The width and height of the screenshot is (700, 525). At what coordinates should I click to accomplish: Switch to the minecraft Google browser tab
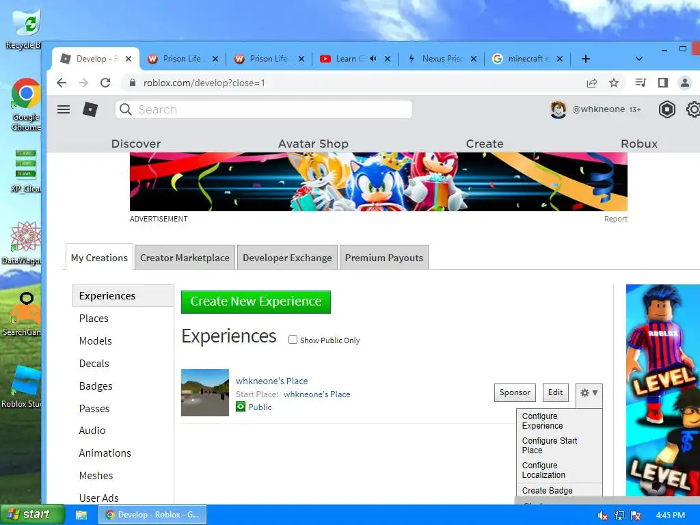pos(526,59)
